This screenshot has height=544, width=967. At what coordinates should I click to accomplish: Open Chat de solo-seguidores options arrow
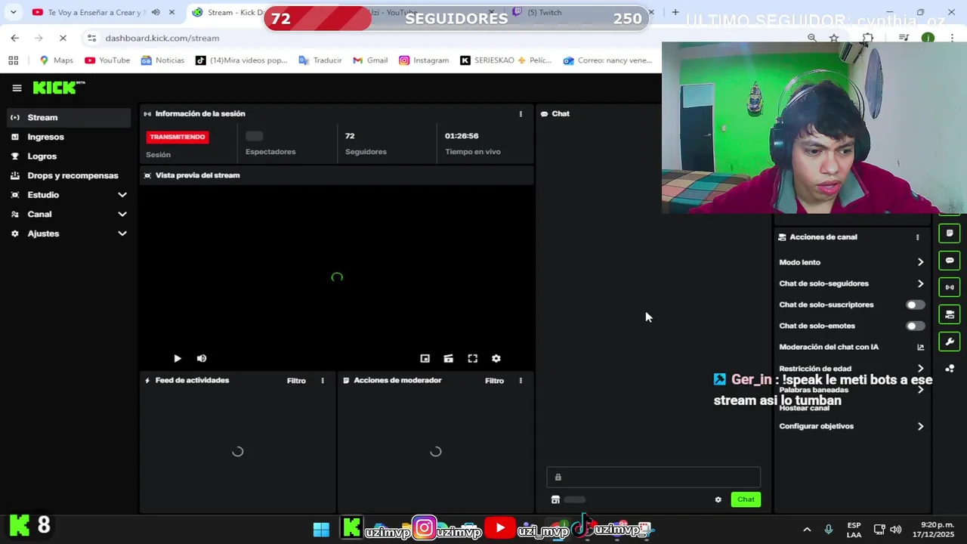(x=920, y=284)
